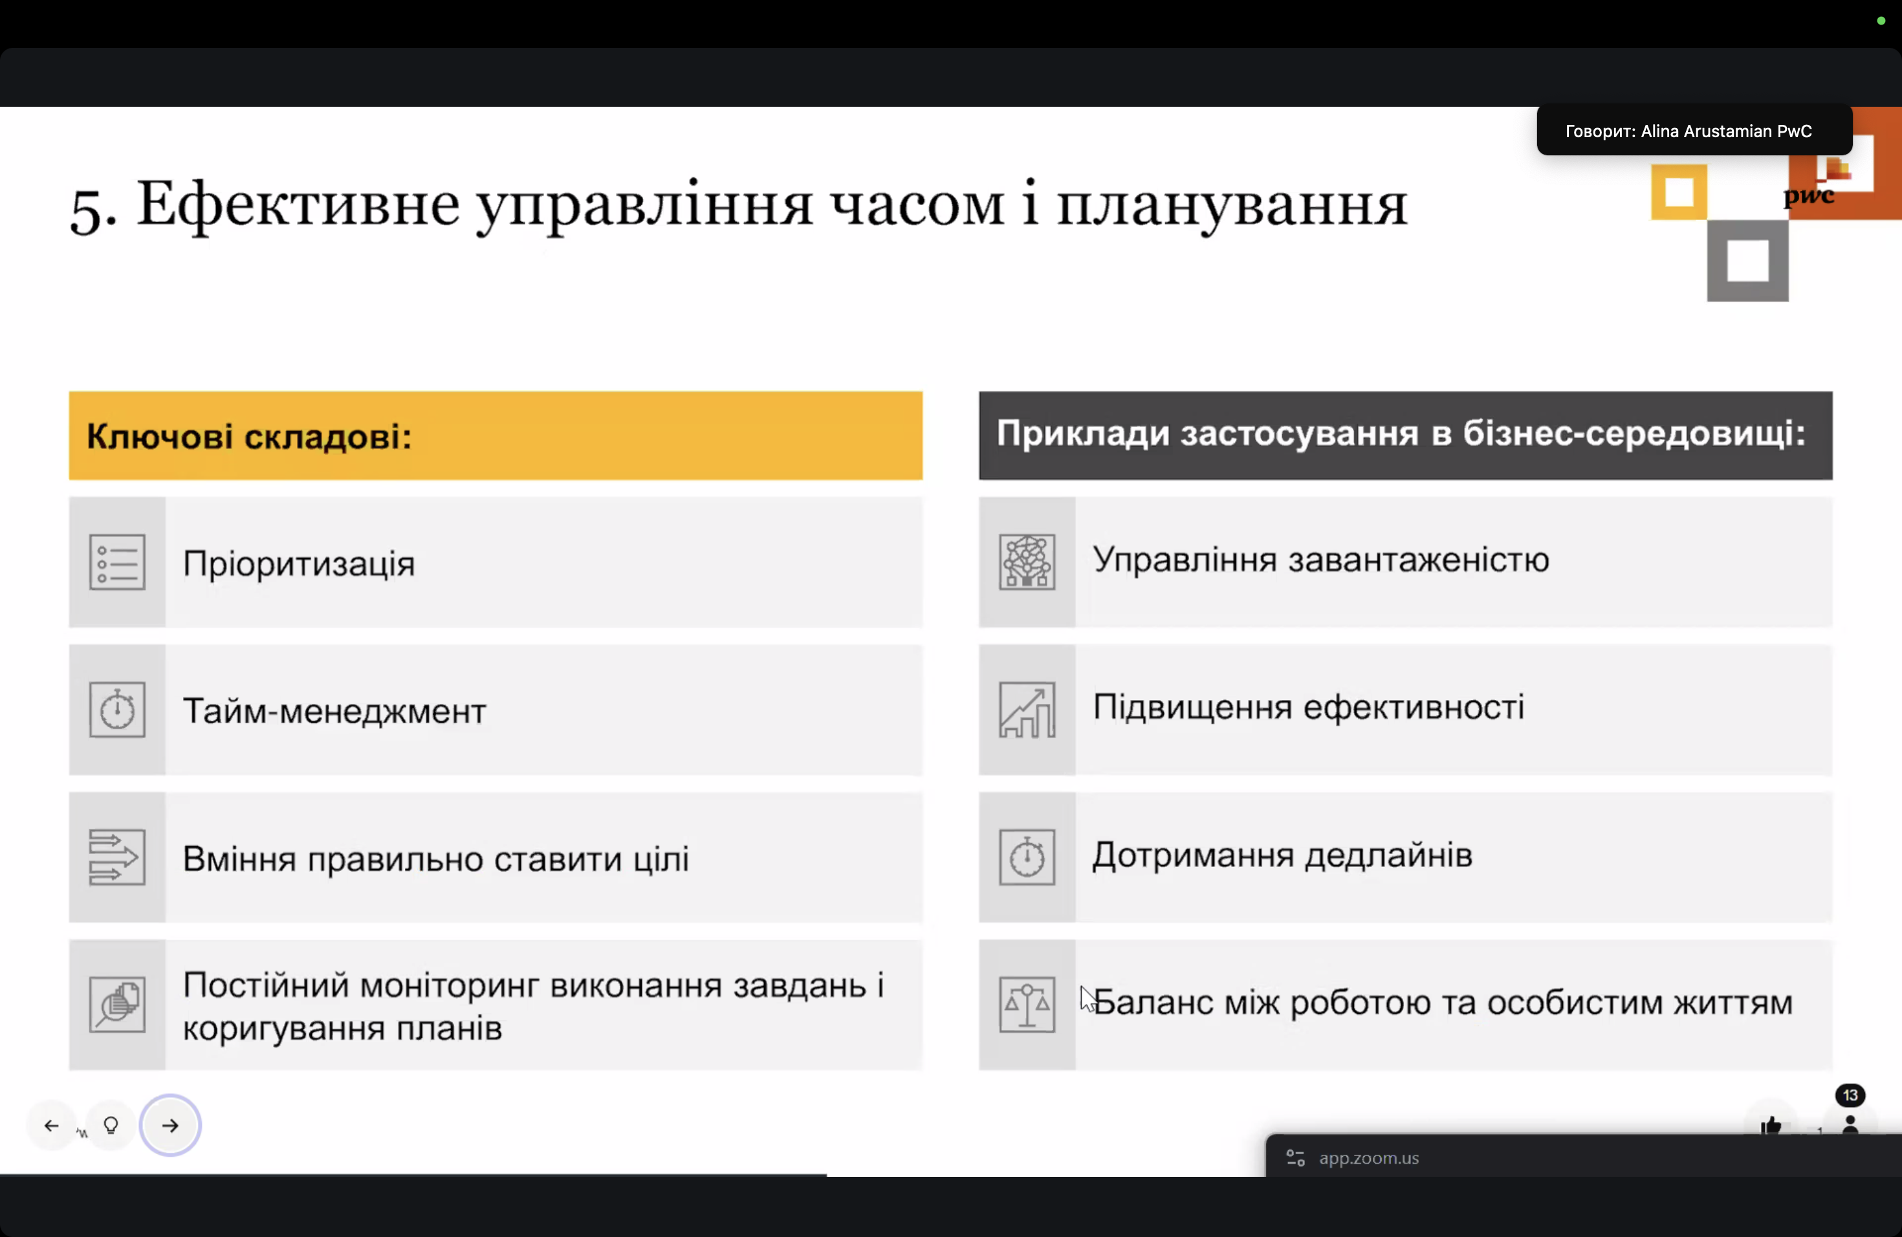
Task: Click the Тайм-менеджмент stopwatch icon
Action: 118,710
